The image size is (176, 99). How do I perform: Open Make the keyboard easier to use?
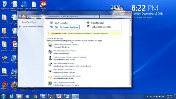coord(64,70)
